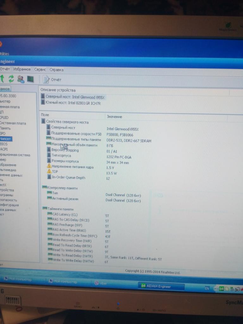Open the Отчёт menu
Image resolution: width=243 pixels, height=324 pixels.
click(x=5, y=69)
